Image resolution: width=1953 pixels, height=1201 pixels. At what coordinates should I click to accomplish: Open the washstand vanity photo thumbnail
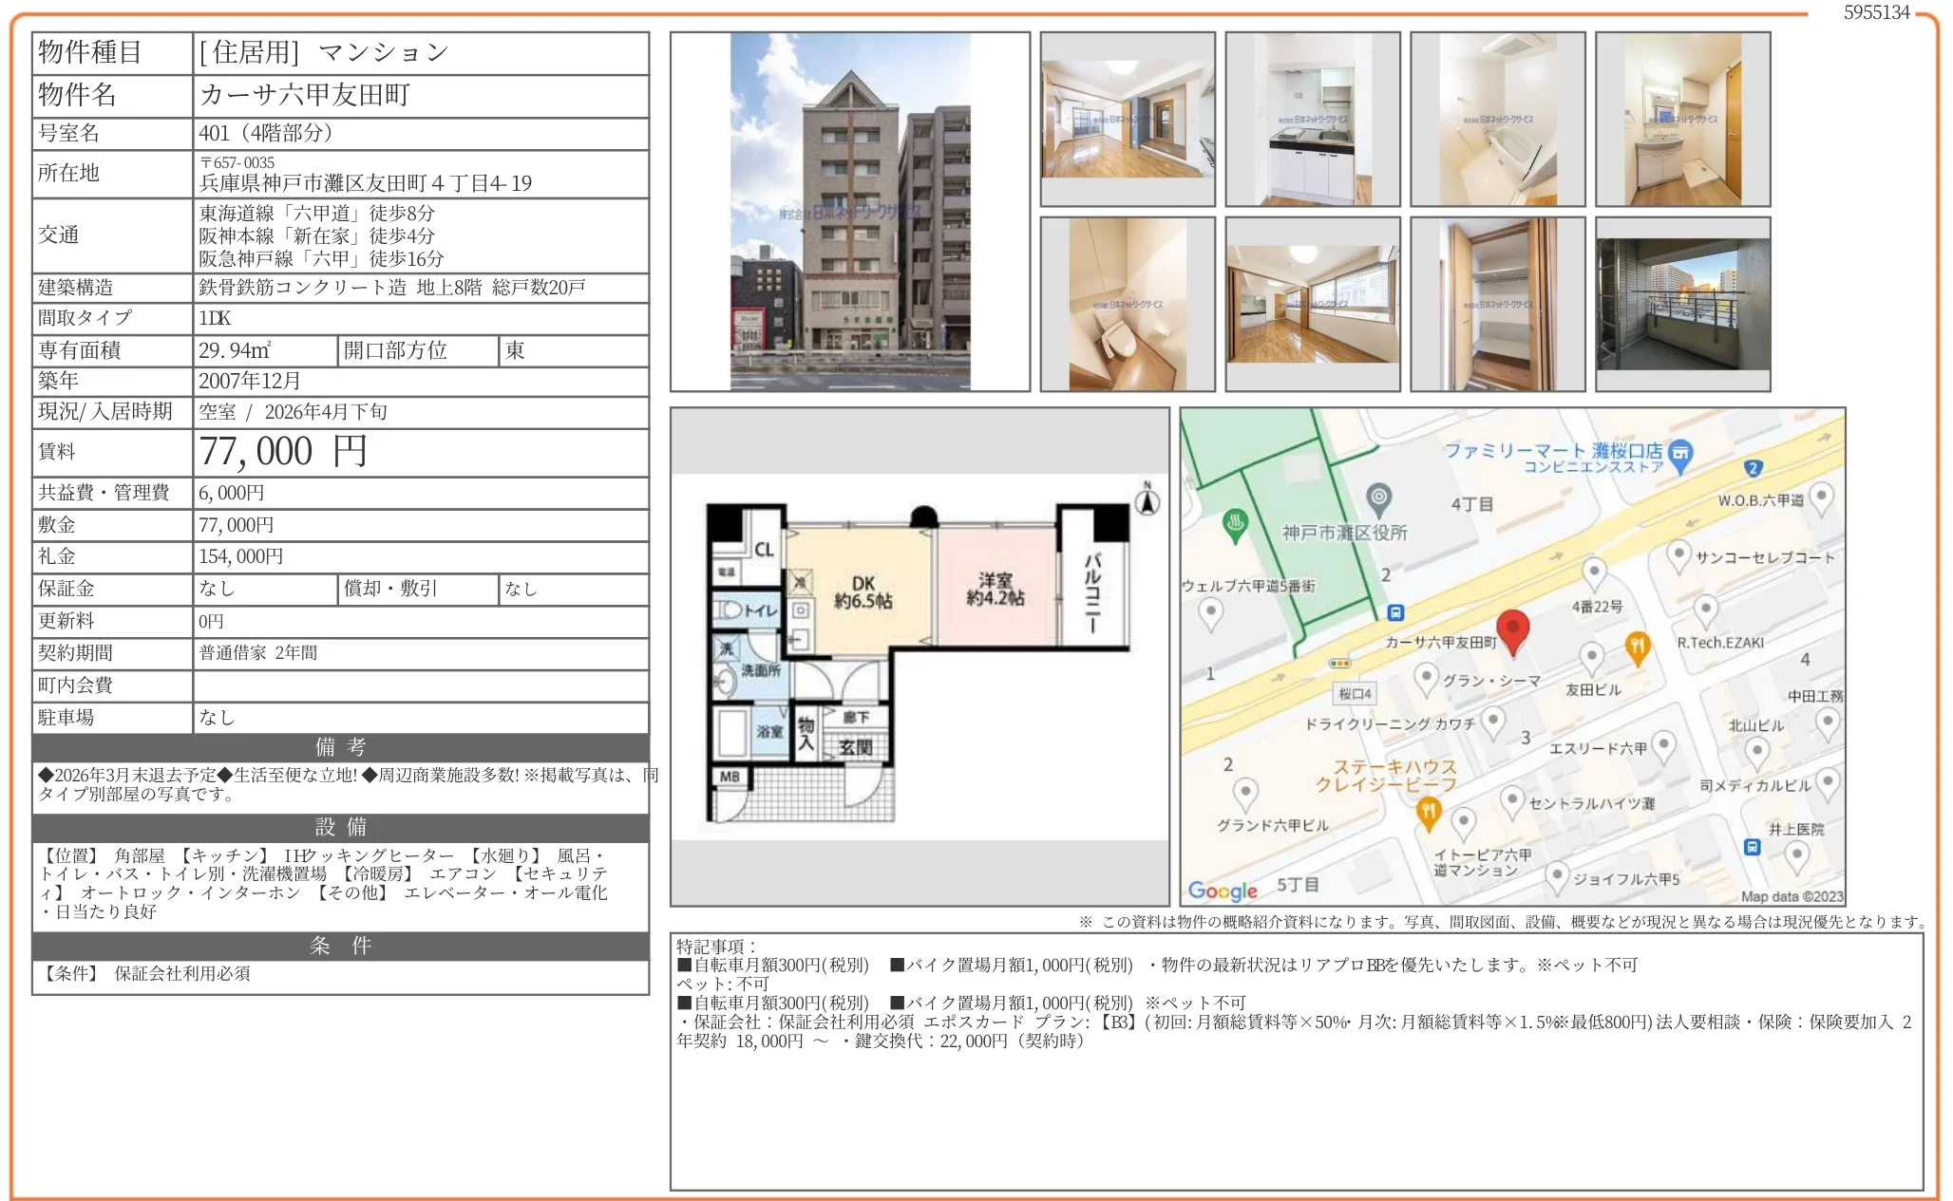point(1682,120)
